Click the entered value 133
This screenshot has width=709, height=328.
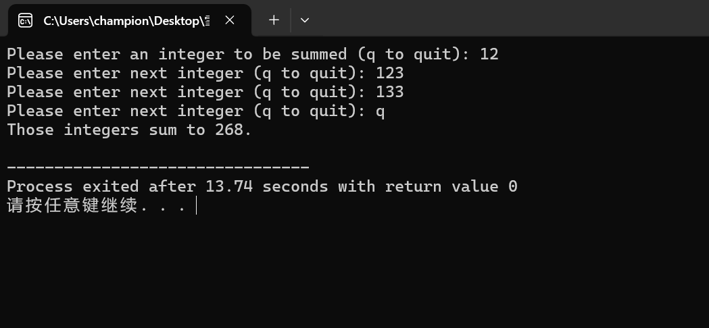pyautogui.click(x=390, y=92)
